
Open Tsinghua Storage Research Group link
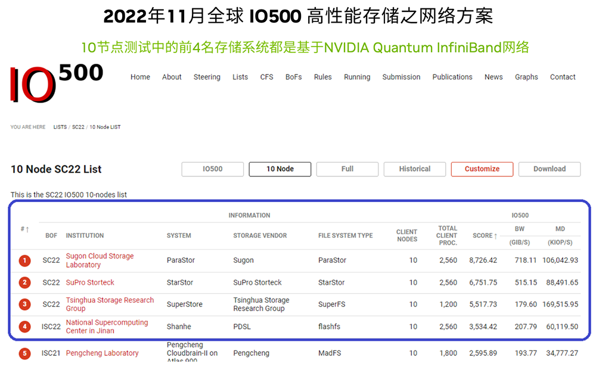[x=110, y=304]
